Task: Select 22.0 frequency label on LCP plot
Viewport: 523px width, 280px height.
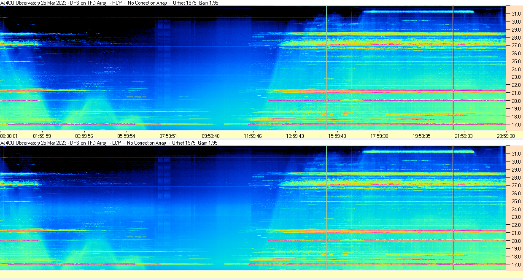Action: (516, 225)
